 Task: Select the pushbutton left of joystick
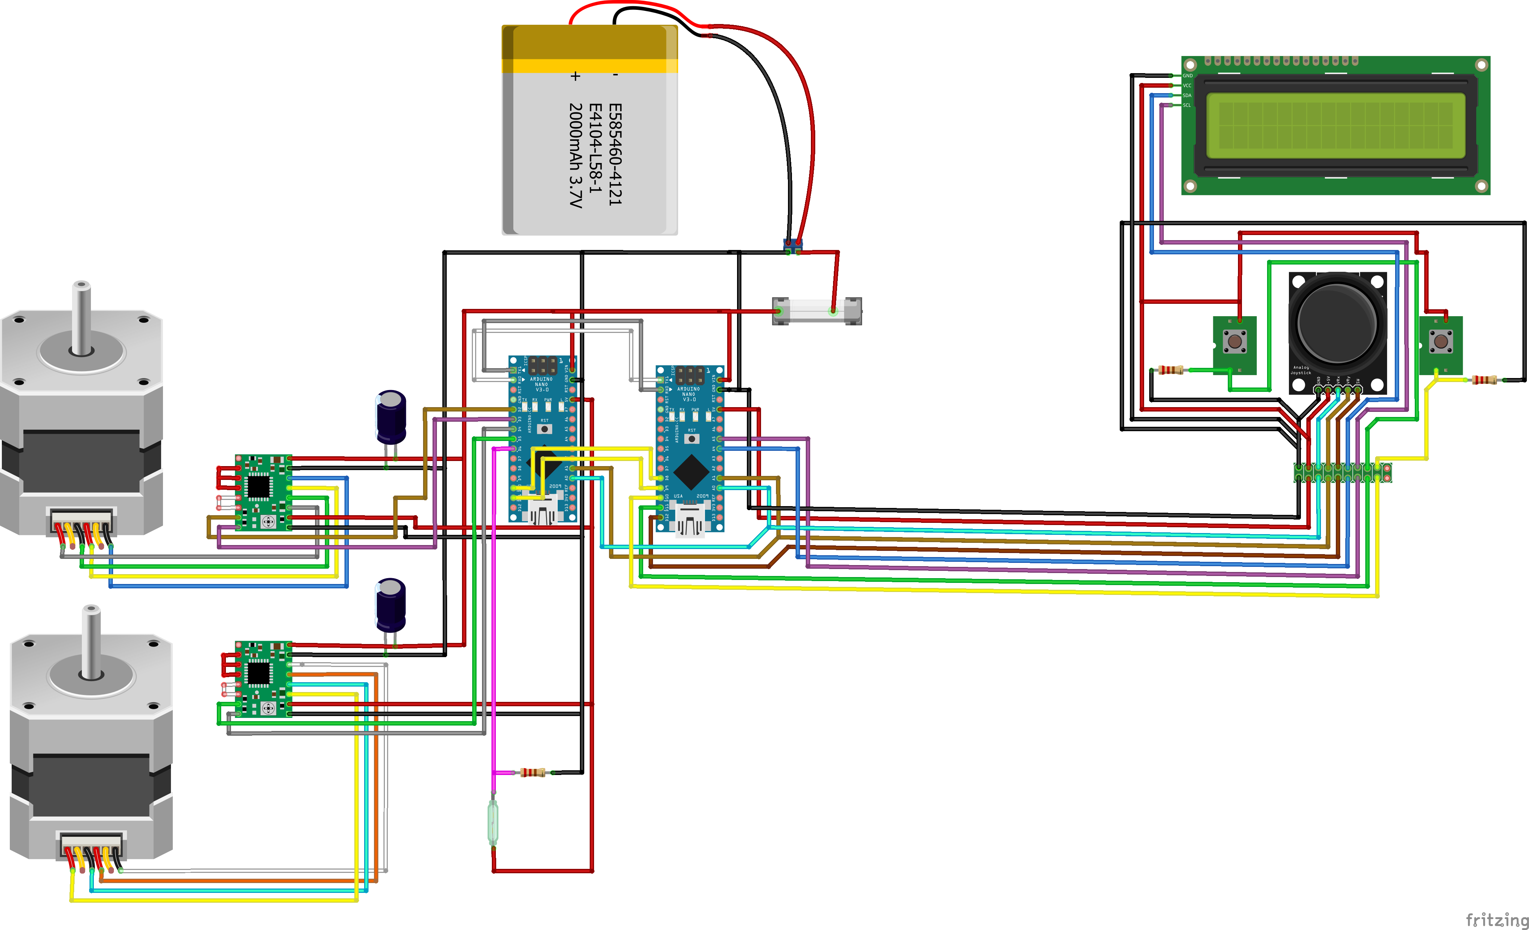[x=1235, y=345]
